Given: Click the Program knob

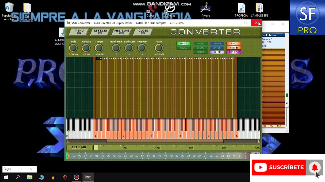Looking at the screenshot, I should click(142, 48).
